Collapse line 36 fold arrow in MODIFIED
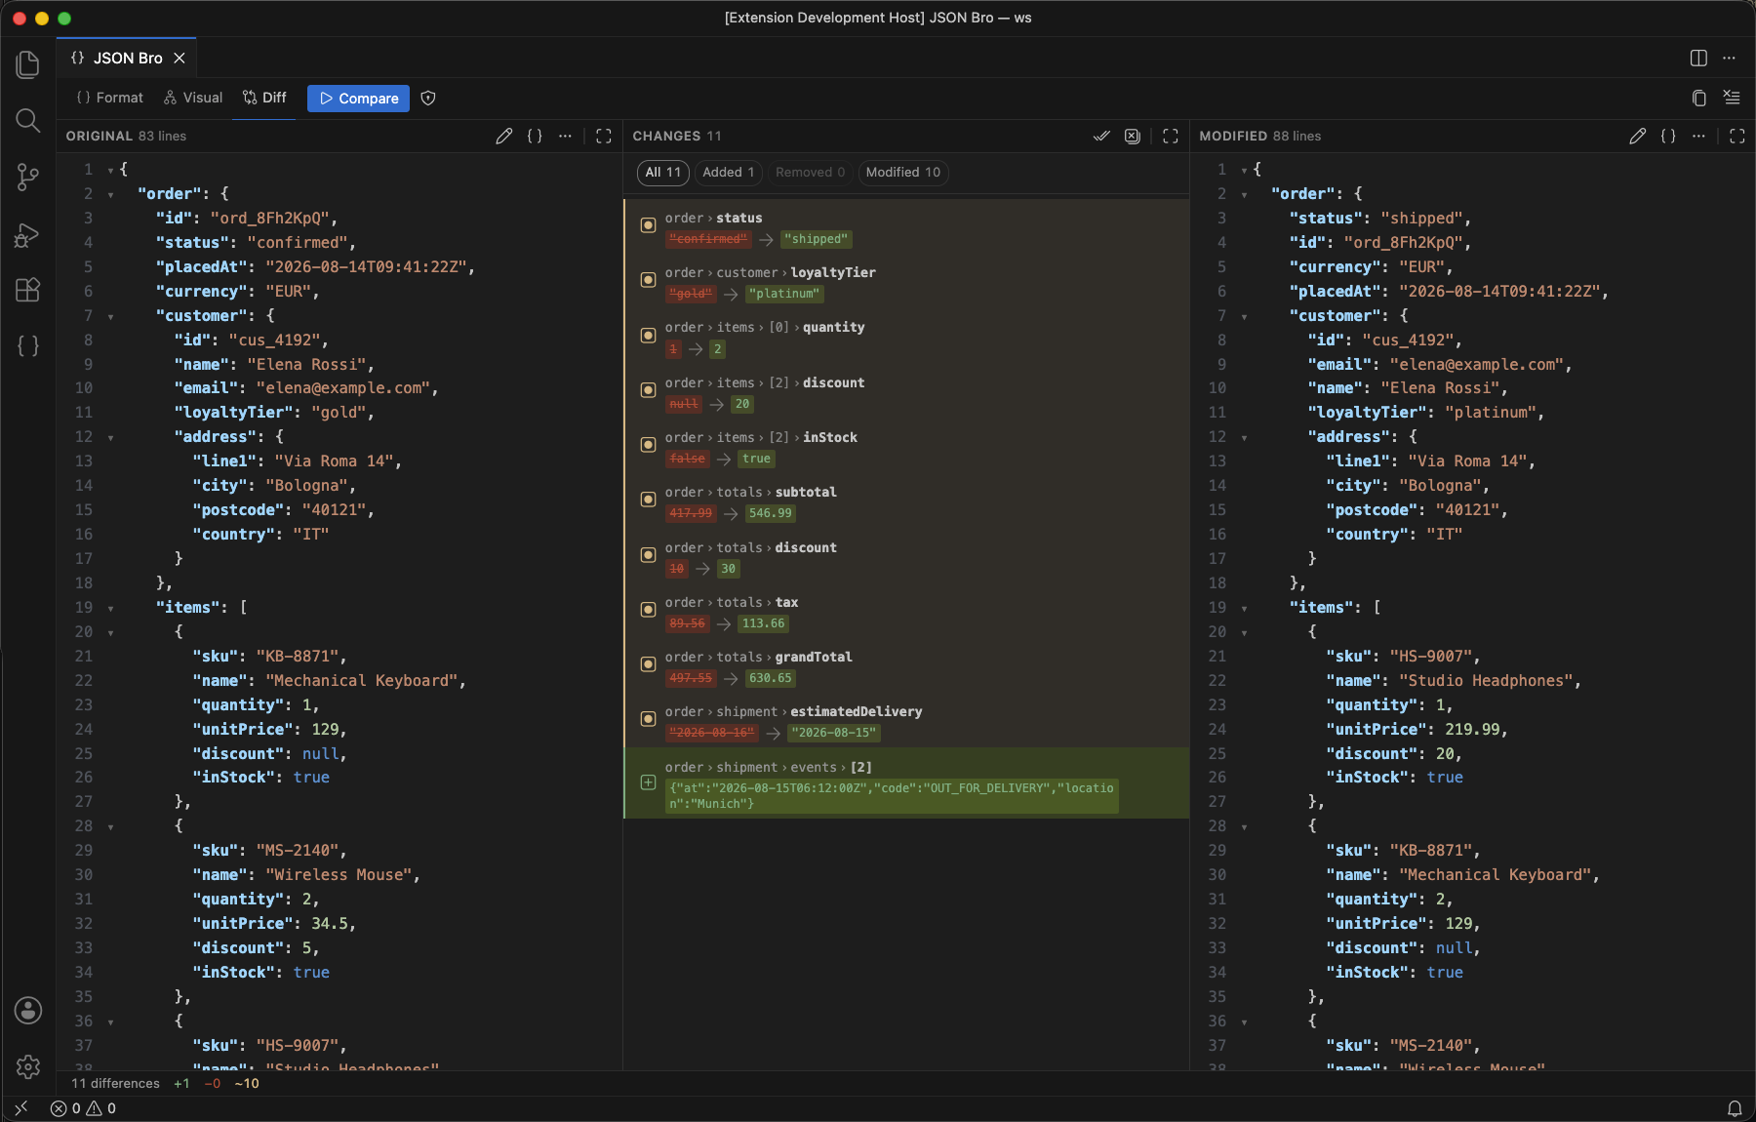The height and width of the screenshot is (1122, 1756). click(x=1244, y=1022)
